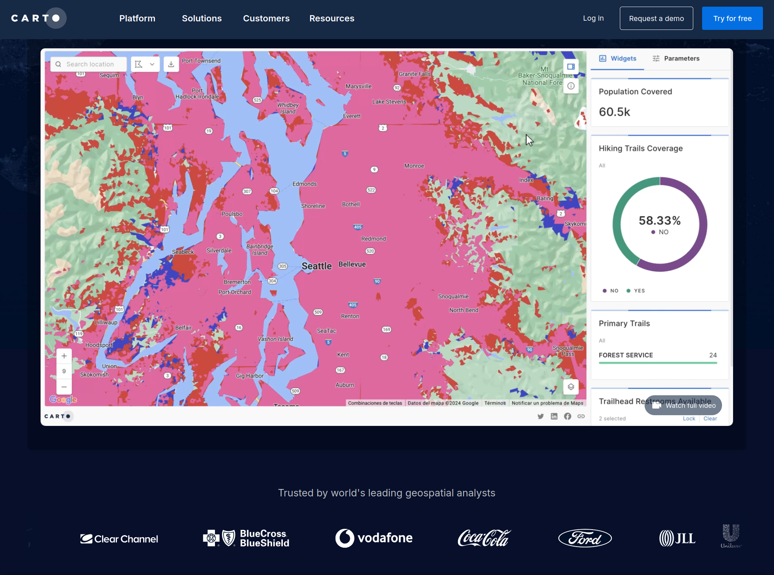Image resolution: width=774 pixels, height=575 pixels.
Task: Zoom in with the plus button
Action: 64,356
